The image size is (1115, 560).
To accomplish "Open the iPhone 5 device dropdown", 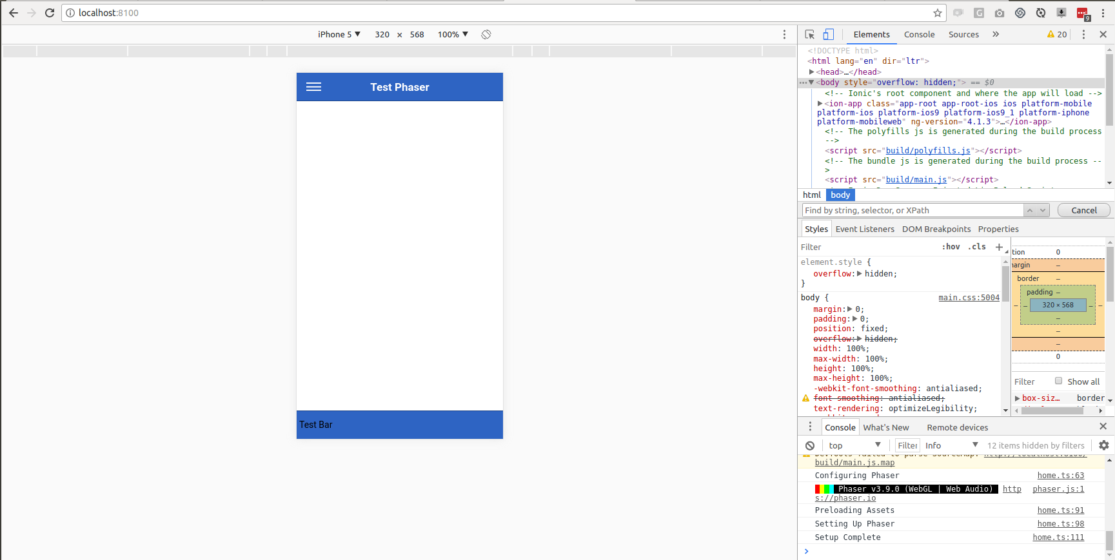I will coord(339,34).
